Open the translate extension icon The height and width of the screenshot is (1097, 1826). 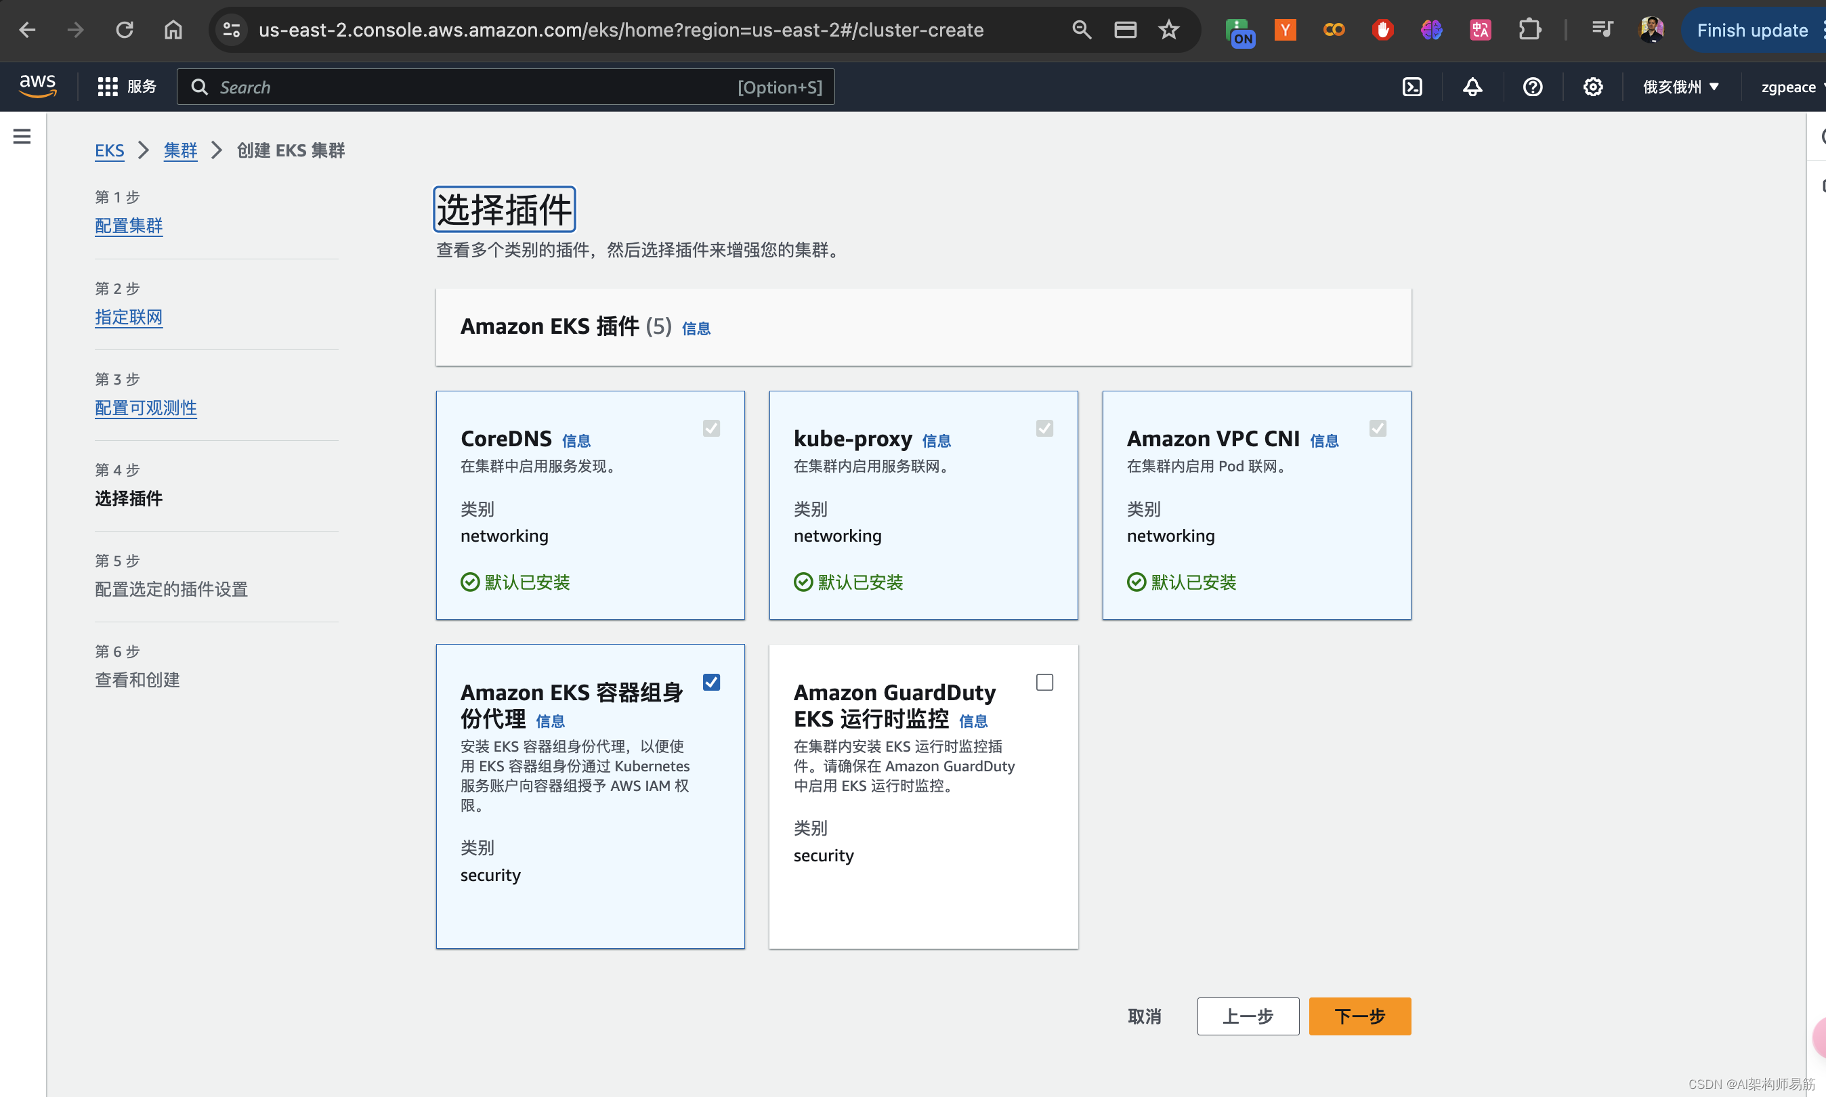coord(1480,30)
